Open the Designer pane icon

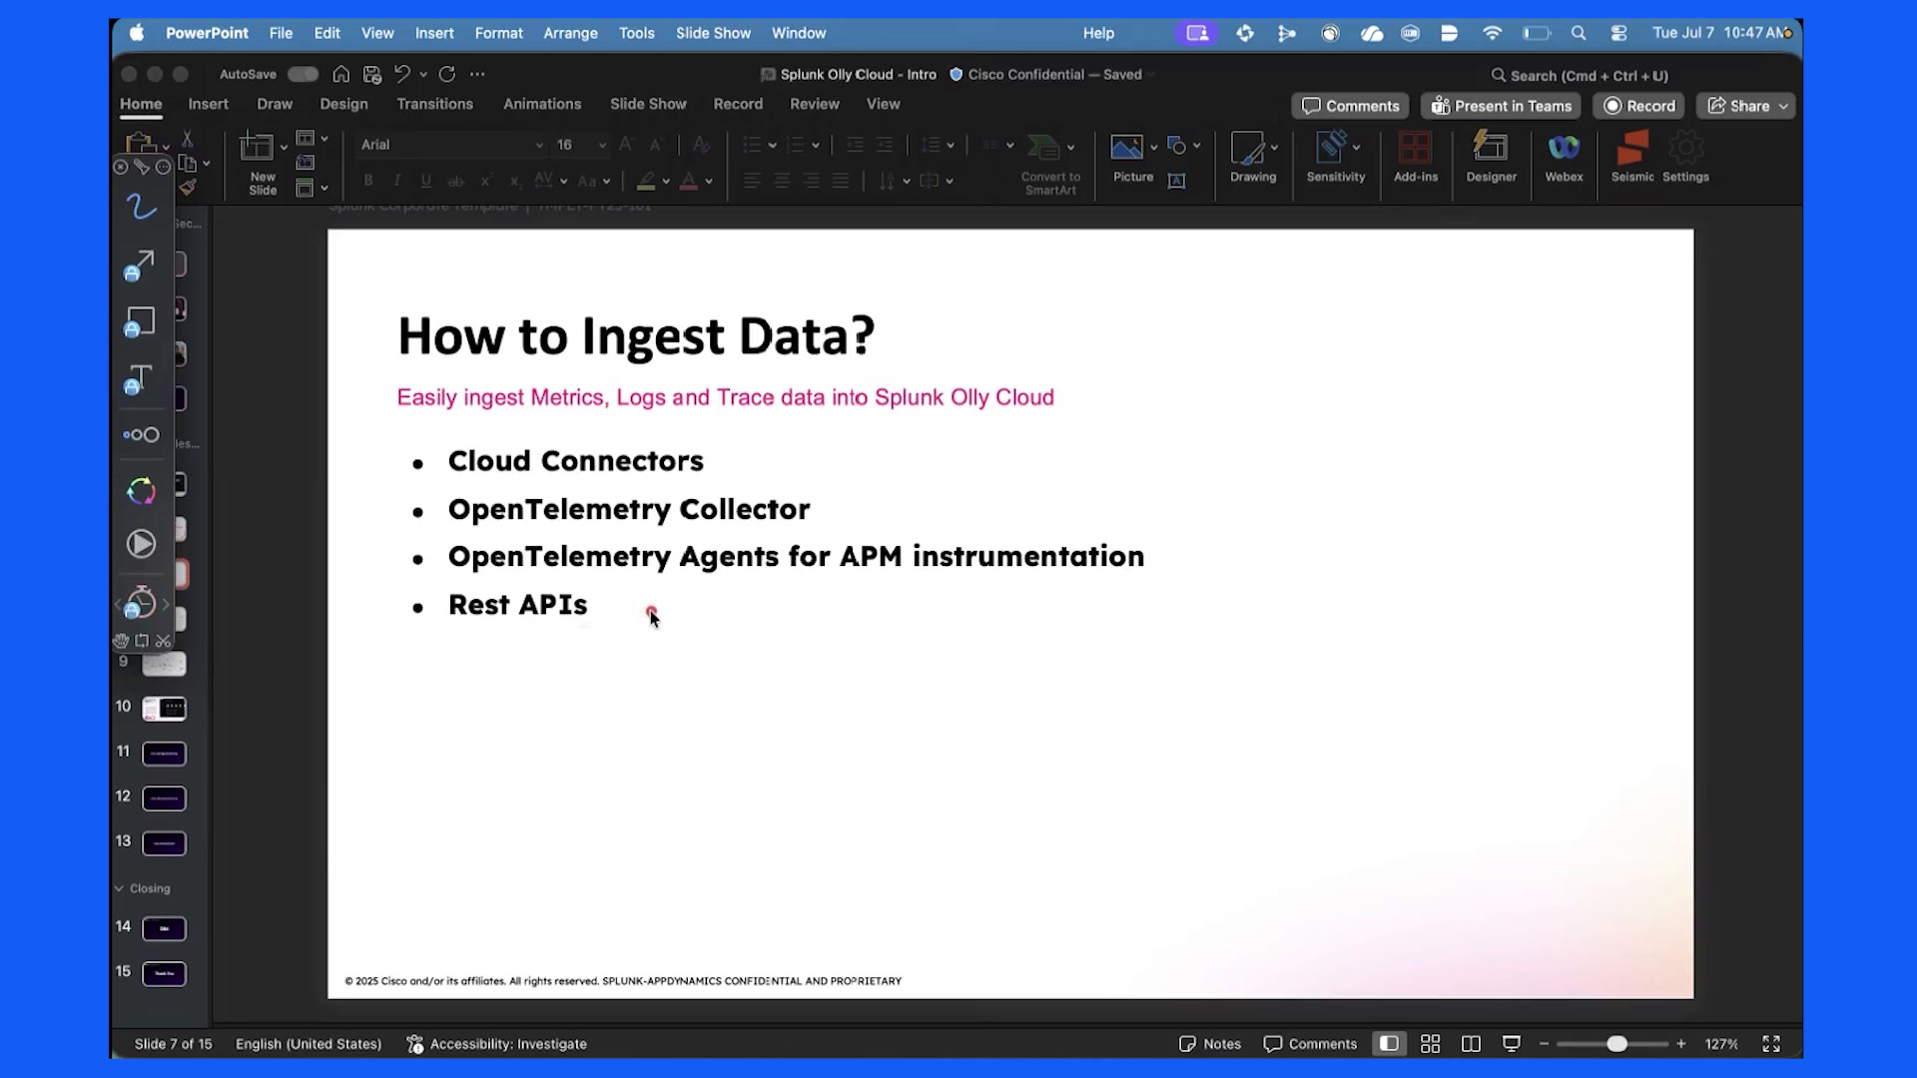1491,149
